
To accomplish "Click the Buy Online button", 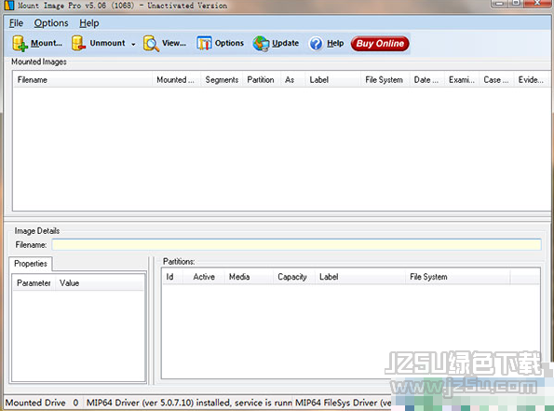I will tap(380, 44).
